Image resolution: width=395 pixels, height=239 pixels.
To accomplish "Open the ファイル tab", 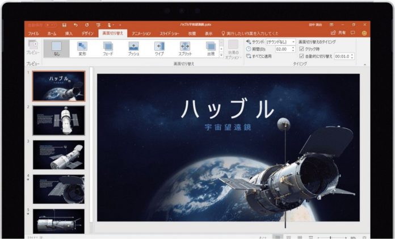I will click(33, 33).
